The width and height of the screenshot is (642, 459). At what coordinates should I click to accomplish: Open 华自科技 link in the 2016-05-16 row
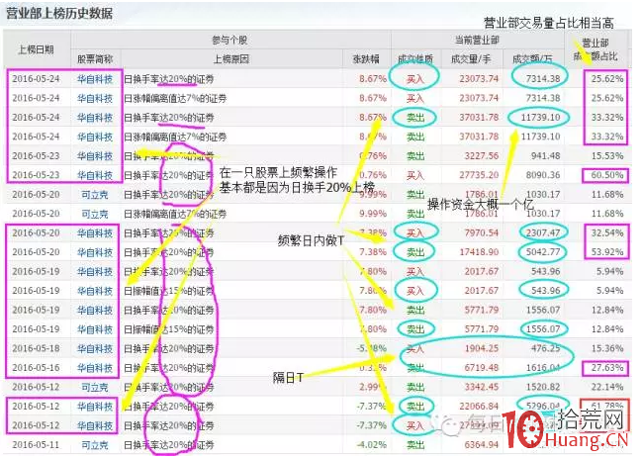coord(95,368)
